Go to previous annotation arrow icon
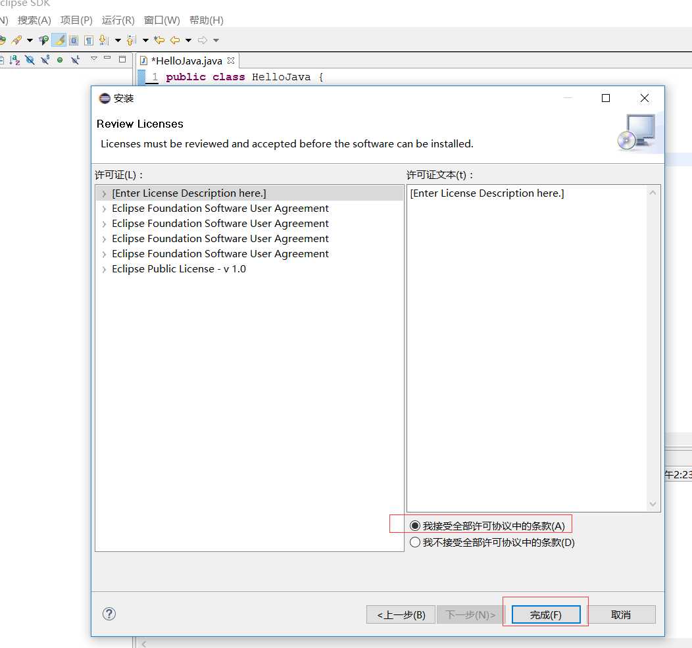Viewport: 692px width, 648px height. [131, 40]
